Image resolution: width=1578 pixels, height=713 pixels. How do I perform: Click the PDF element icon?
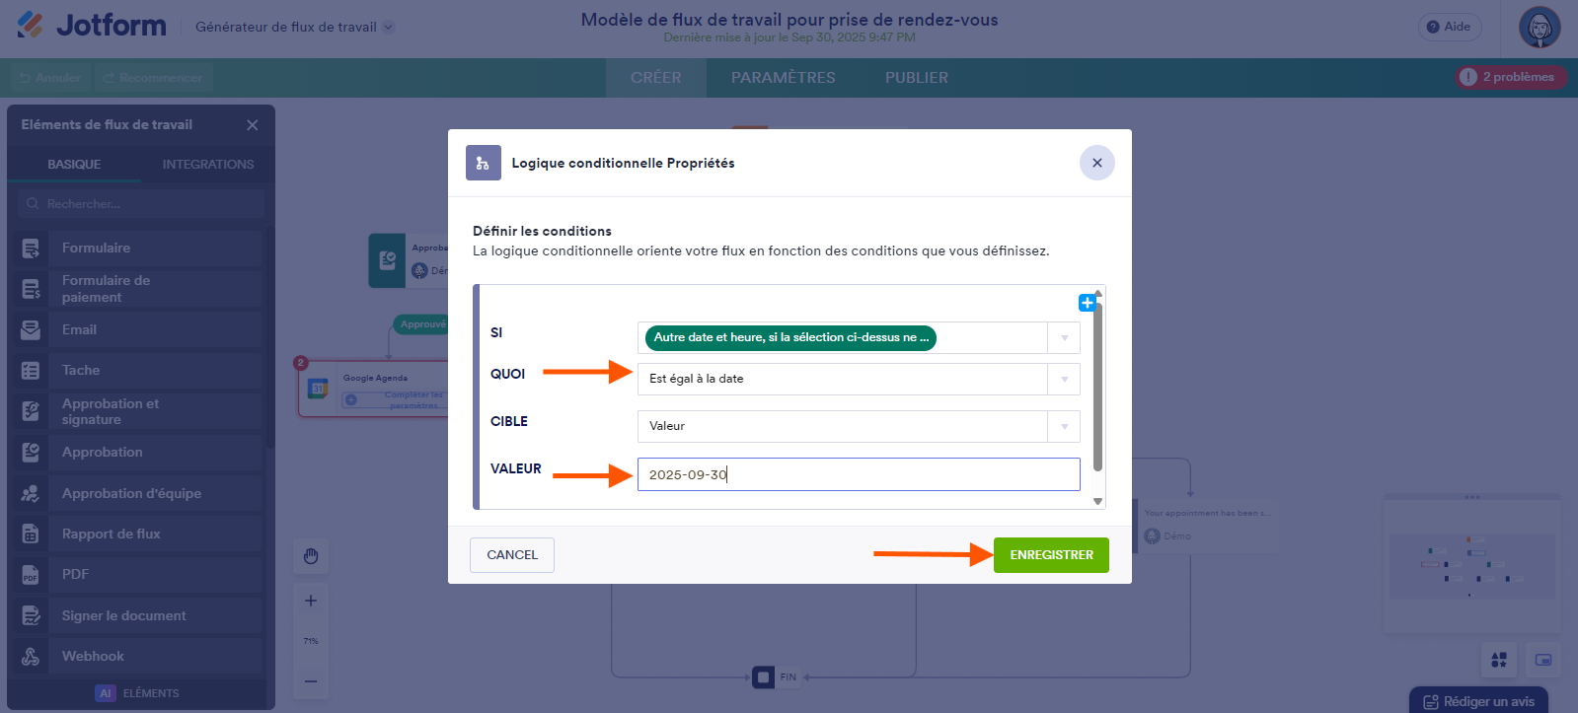[x=31, y=575]
